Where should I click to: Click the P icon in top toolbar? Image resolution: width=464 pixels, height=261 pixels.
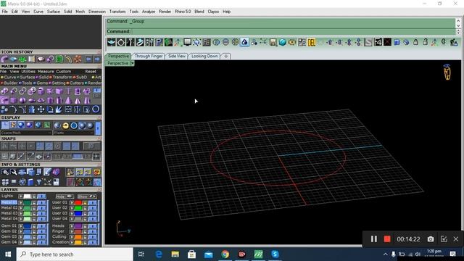[x=159, y=42]
